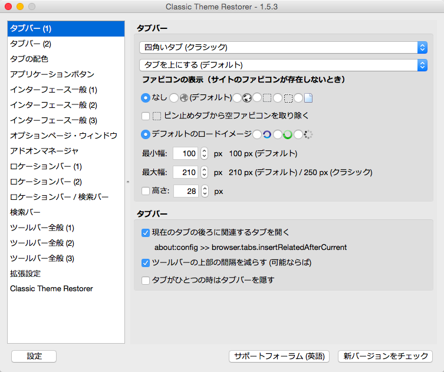Click the black-and-white globe favicon icon
The width and height of the screenshot is (444, 372).
pos(246,98)
